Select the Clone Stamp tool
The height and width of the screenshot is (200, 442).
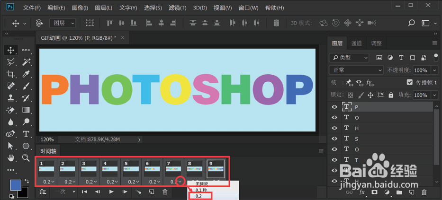[x=11, y=98]
